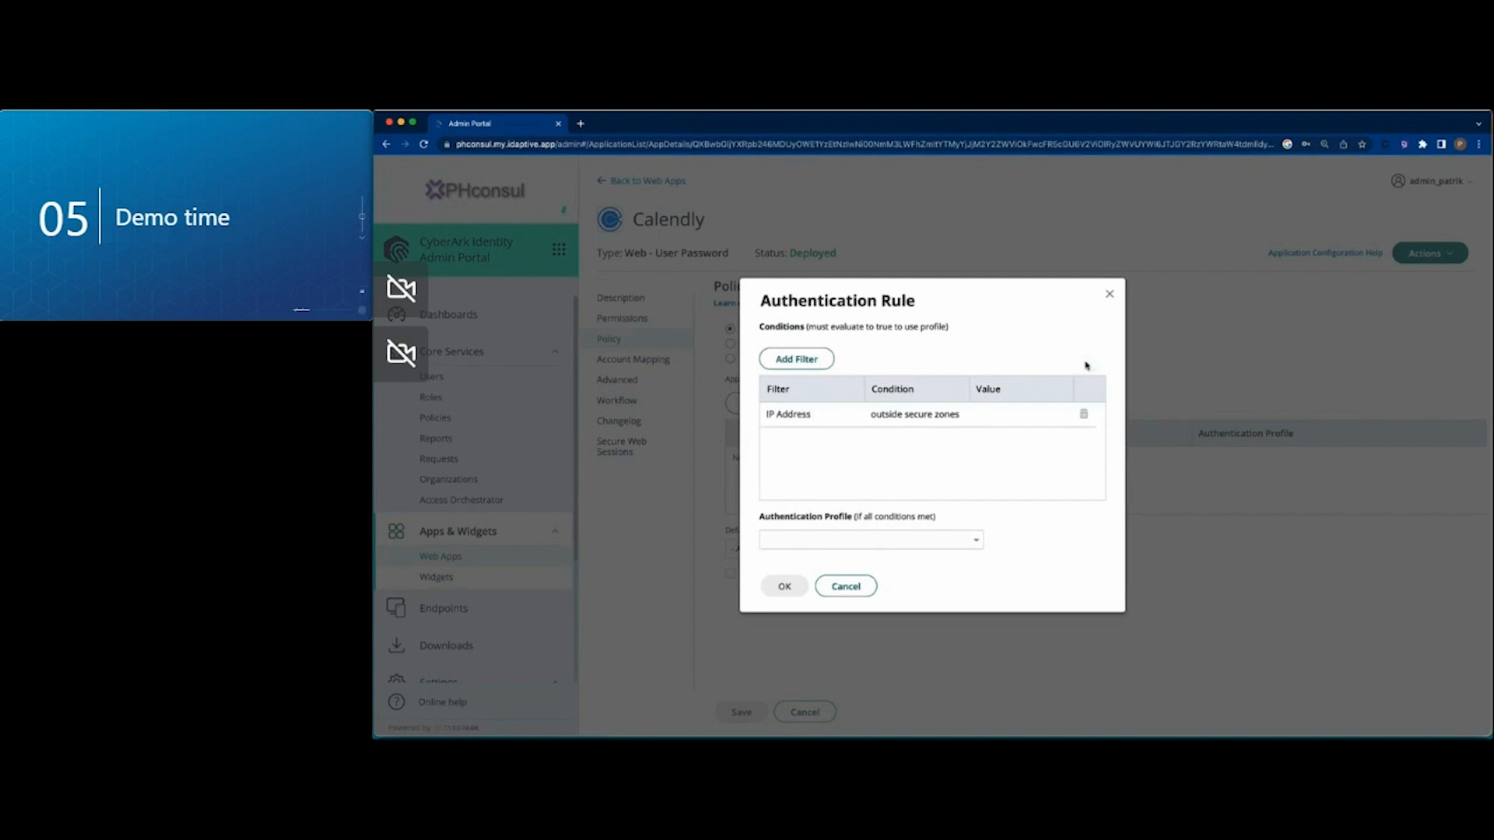Open the Chrome extensions puzzle icon
Image resolution: width=1494 pixels, height=840 pixels.
coord(1423,144)
